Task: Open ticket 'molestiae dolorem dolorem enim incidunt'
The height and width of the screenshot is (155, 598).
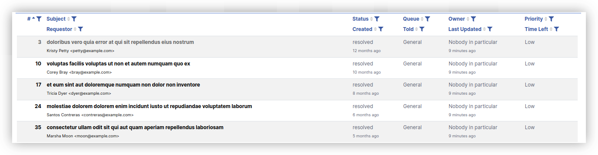Action: [x=149, y=106]
